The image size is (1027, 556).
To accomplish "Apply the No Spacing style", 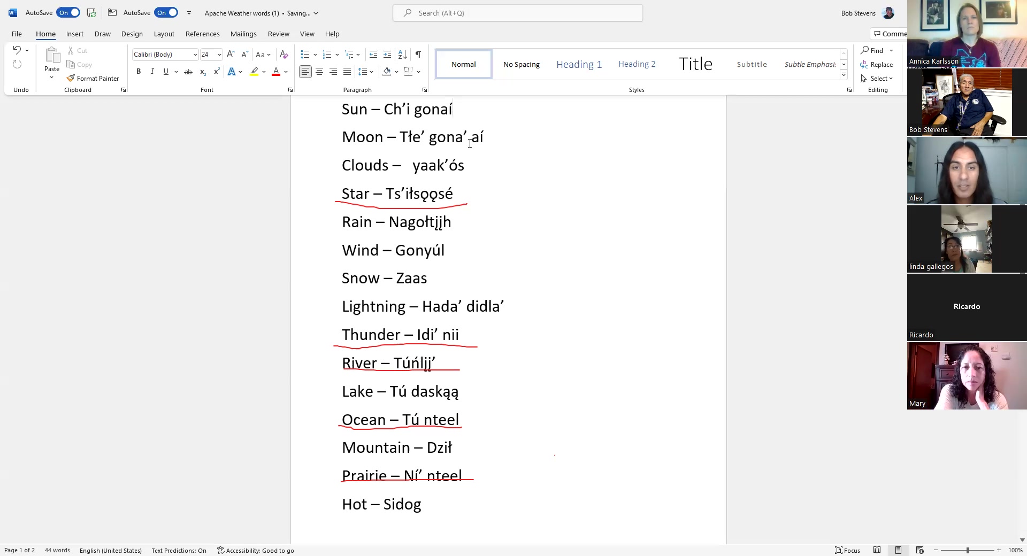I will [x=522, y=64].
